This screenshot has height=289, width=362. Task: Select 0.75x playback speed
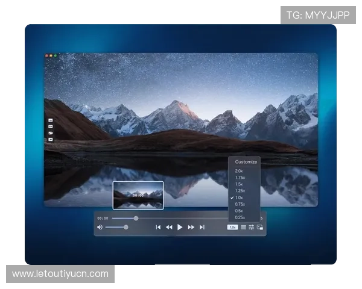pyautogui.click(x=240, y=204)
